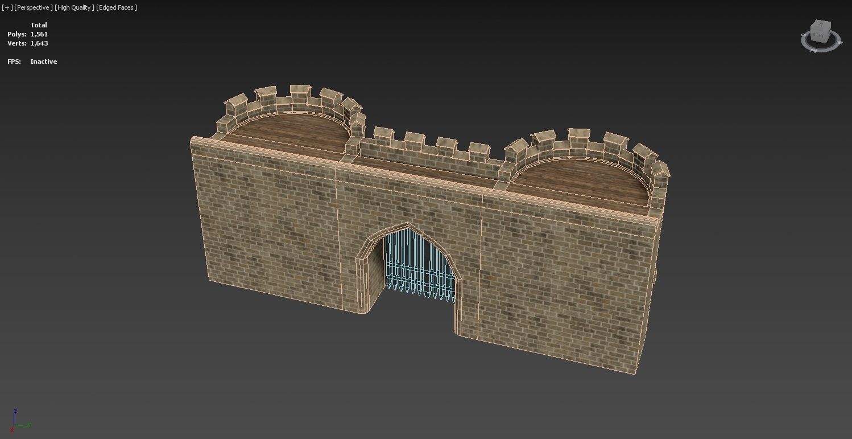Click the Polys count value 1,561
Viewport: 852px width, 439px height.
[39, 34]
